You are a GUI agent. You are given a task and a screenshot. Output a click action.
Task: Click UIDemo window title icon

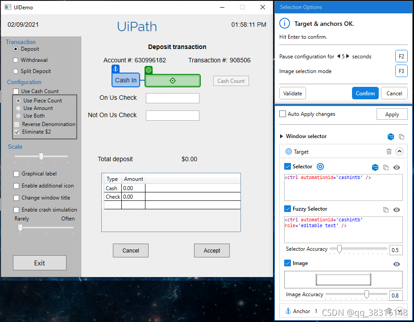(x=8, y=7)
